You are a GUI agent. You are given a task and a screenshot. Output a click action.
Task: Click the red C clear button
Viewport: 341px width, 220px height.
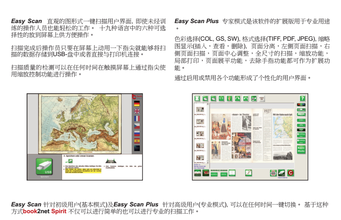[x=290, y=172]
